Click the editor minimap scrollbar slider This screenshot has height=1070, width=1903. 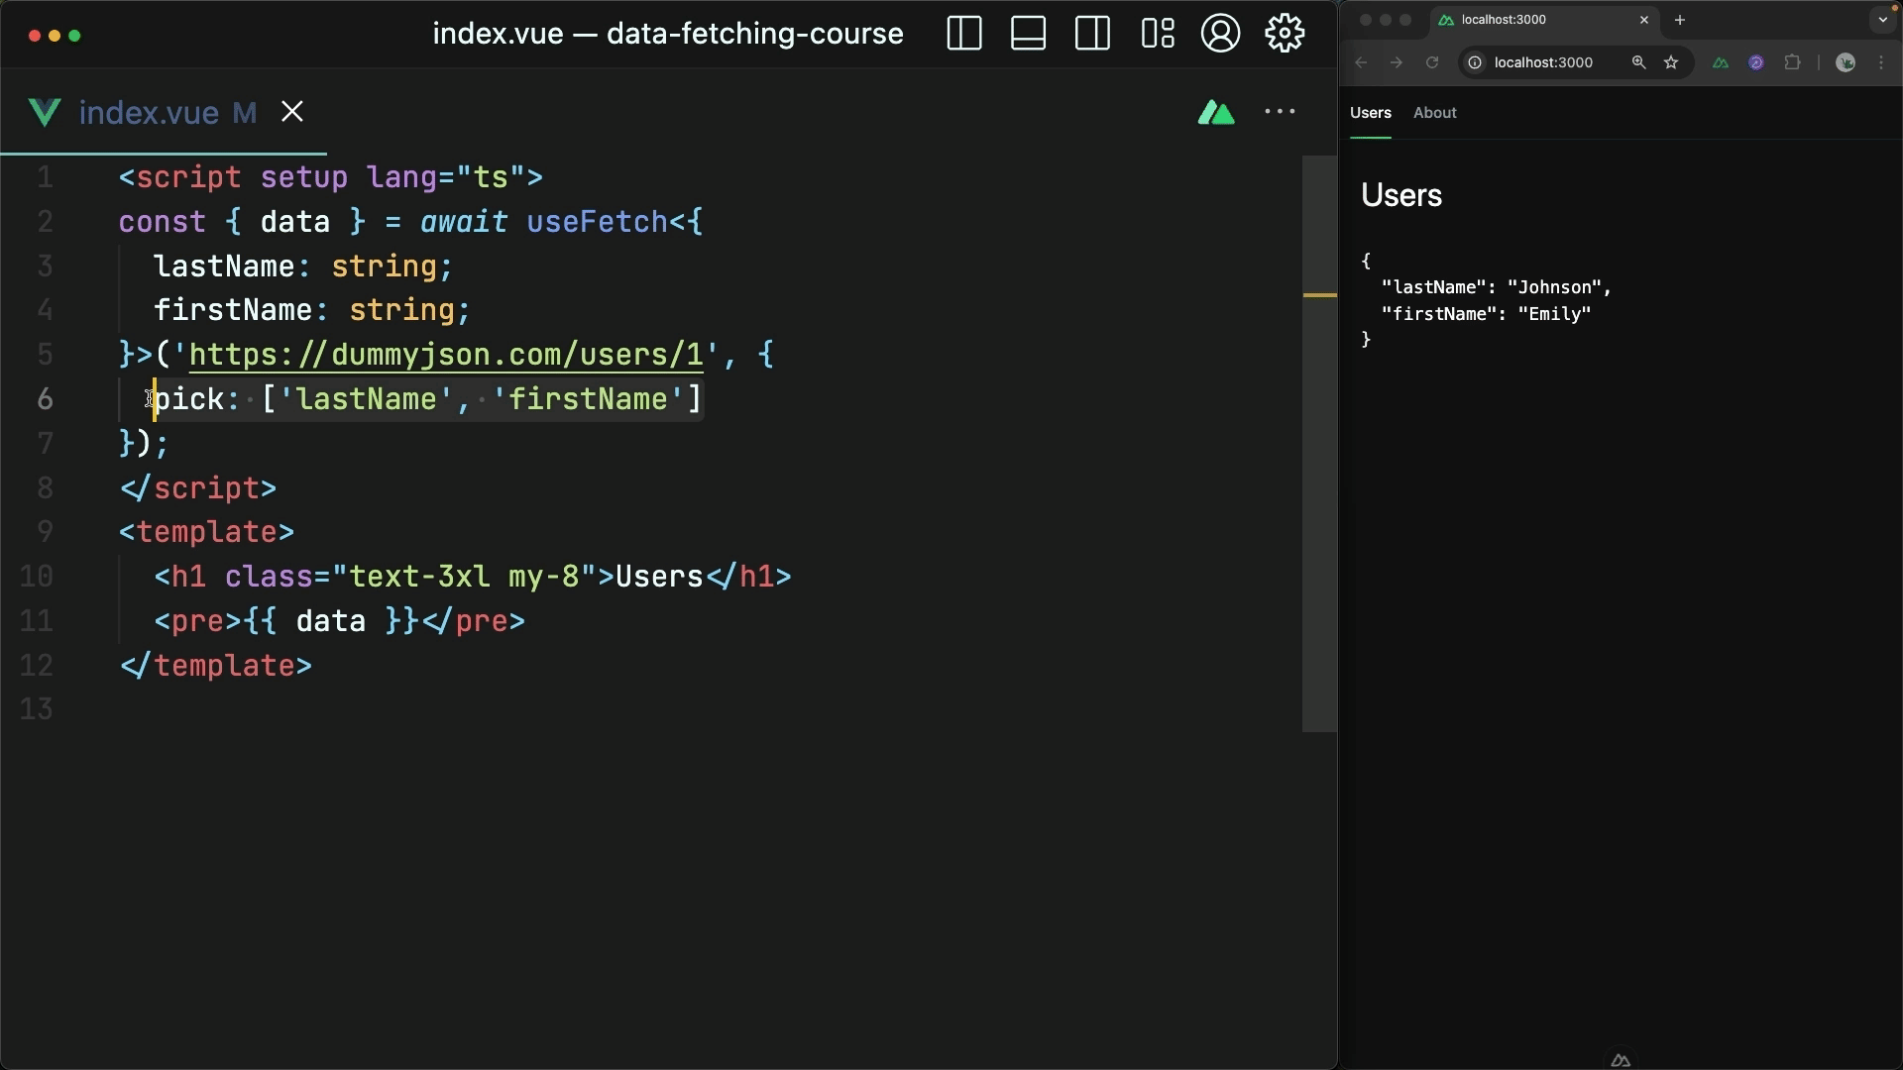1319,444
